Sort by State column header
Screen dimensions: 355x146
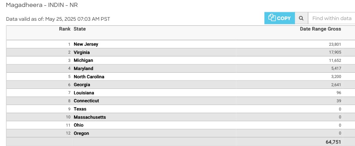(x=80, y=29)
